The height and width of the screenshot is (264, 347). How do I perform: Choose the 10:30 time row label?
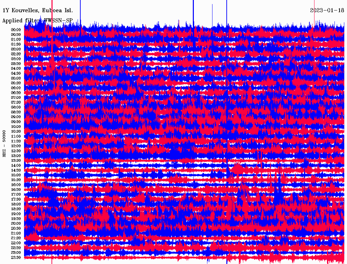pos(16,132)
